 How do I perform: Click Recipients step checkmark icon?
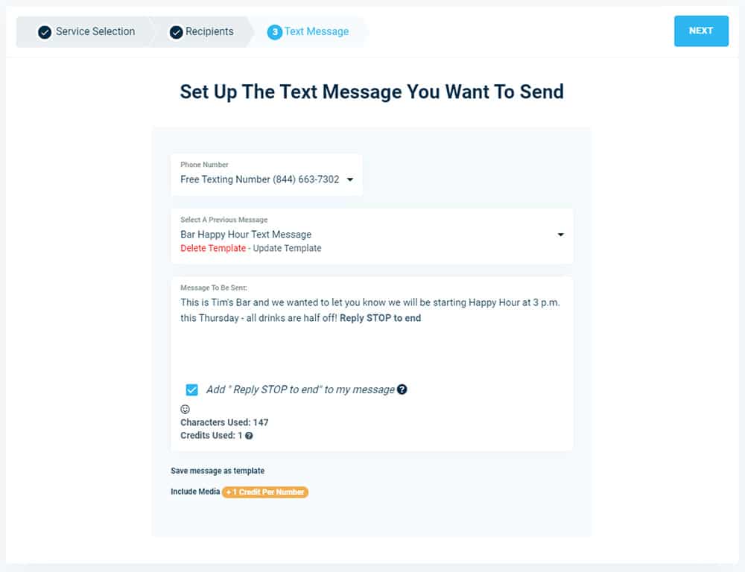(177, 32)
